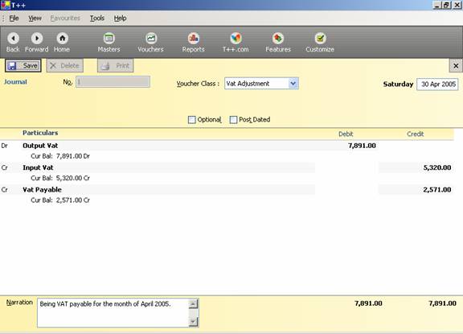Click the narration scrollbar down arrow
The image size is (463, 334).
click(x=193, y=322)
